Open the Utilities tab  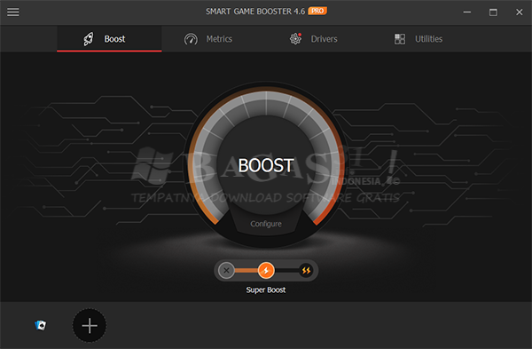point(419,39)
